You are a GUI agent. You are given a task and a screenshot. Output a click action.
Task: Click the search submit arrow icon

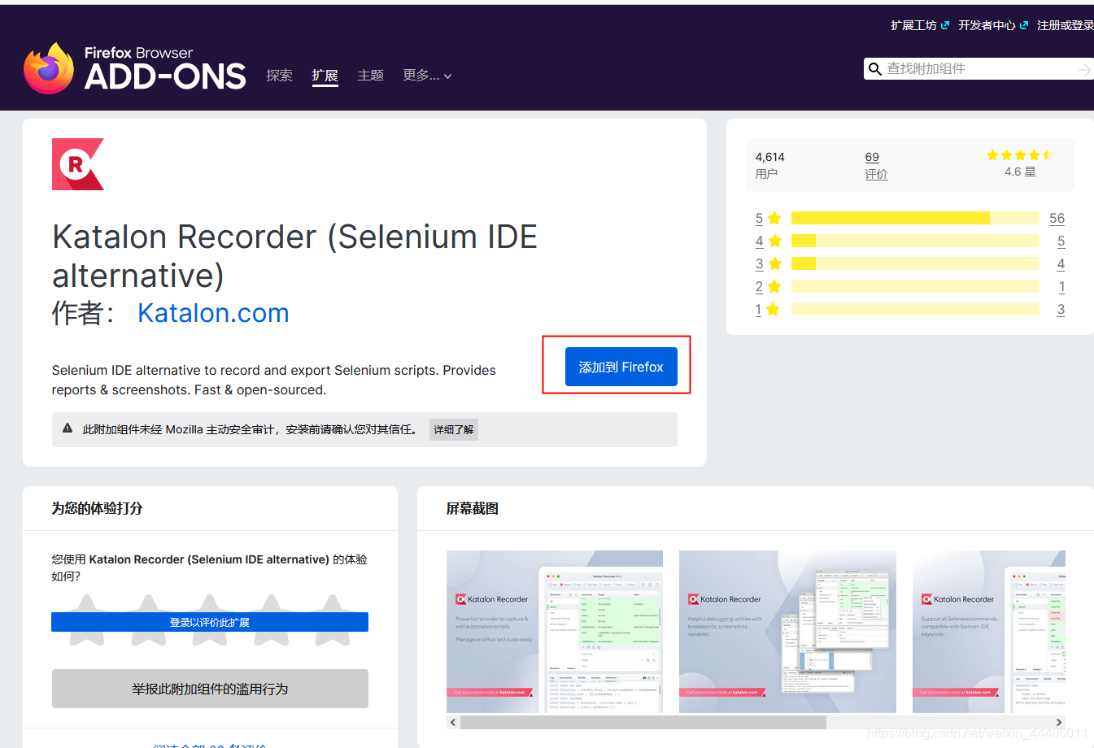(x=1084, y=70)
